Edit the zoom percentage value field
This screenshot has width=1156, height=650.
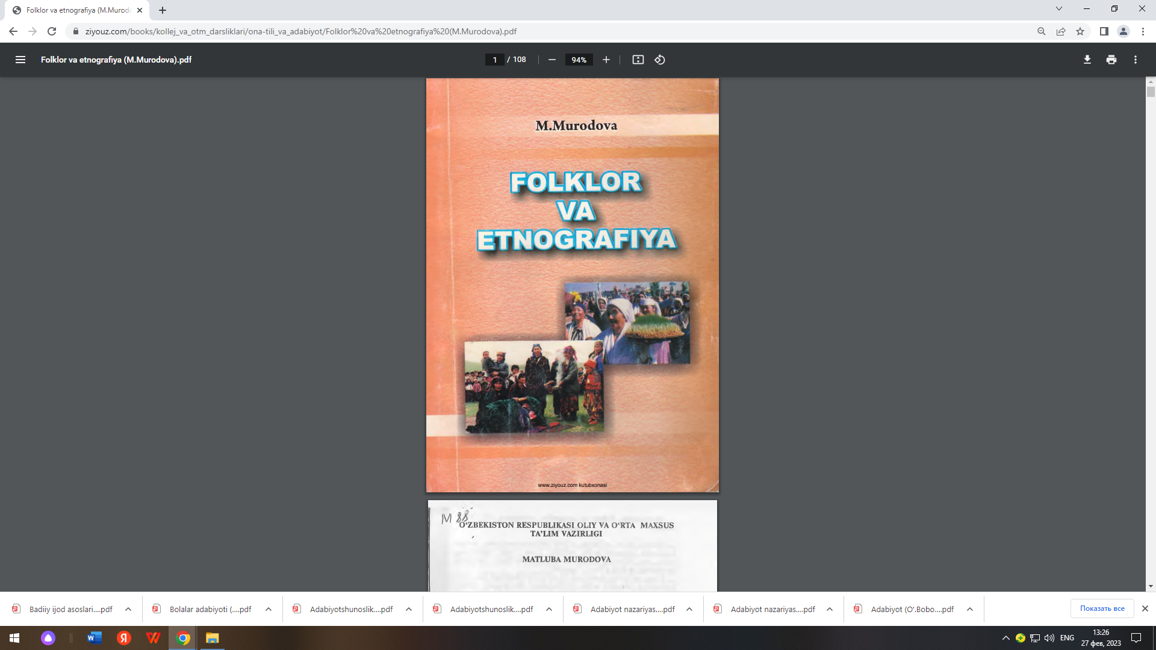pyautogui.click(x=578, y=60)
